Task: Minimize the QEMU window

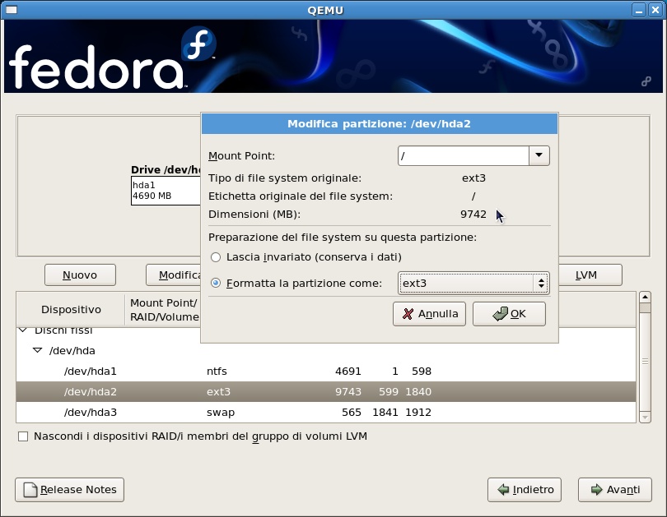Action: [x=638, y=10]
